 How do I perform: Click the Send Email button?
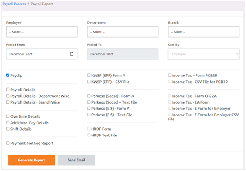(76, 160)
